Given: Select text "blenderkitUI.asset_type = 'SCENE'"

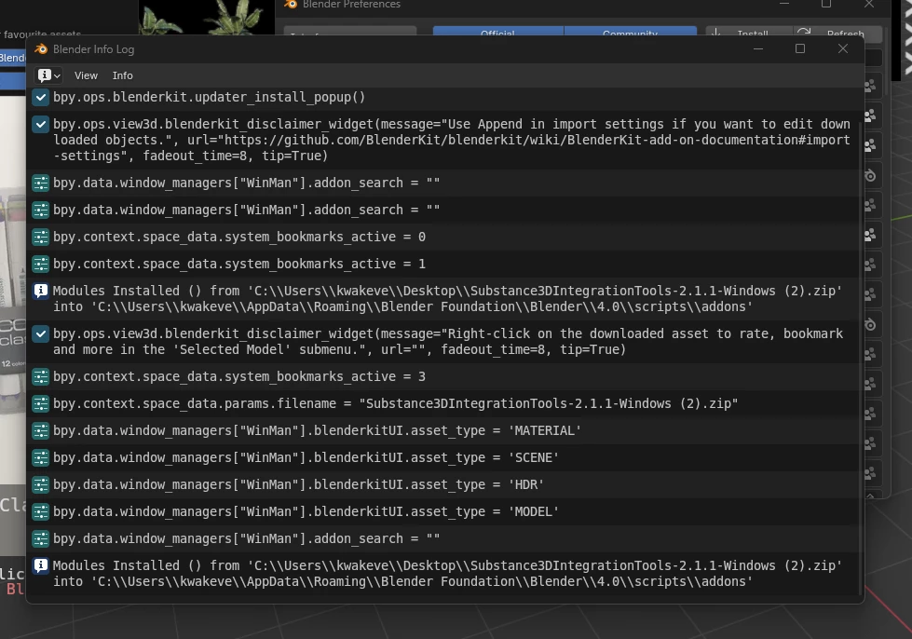Looking at the screenshot, I should (x=436, y=457).
